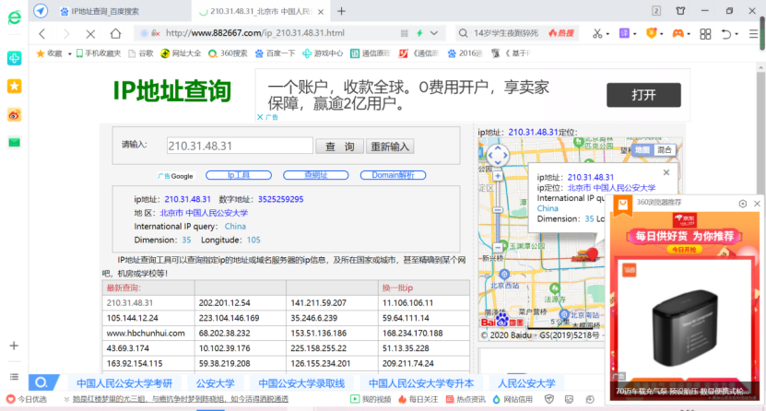Image resolution: width=766 pixels, height=411 pixels.
Task: Click the Domain解析 link button
Action: (x=393, y=175)
